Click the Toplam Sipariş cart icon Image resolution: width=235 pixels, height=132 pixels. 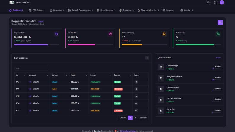(x=164, y=34)
